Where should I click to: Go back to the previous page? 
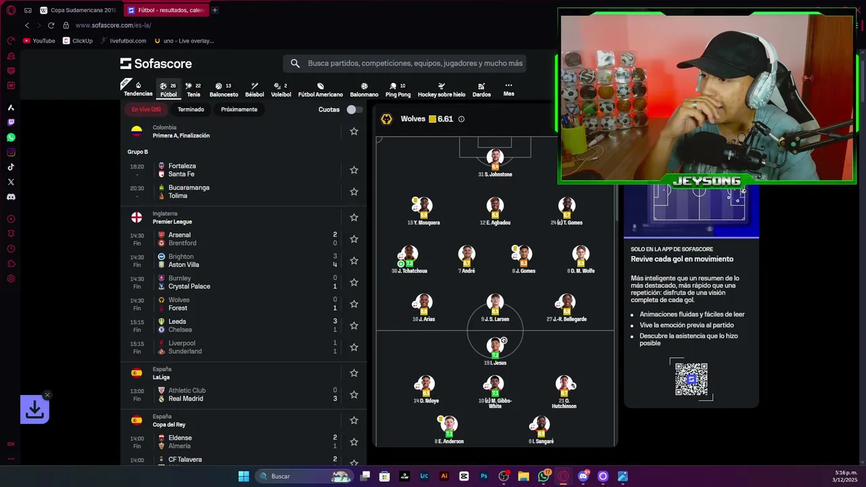tap(27, 25)
